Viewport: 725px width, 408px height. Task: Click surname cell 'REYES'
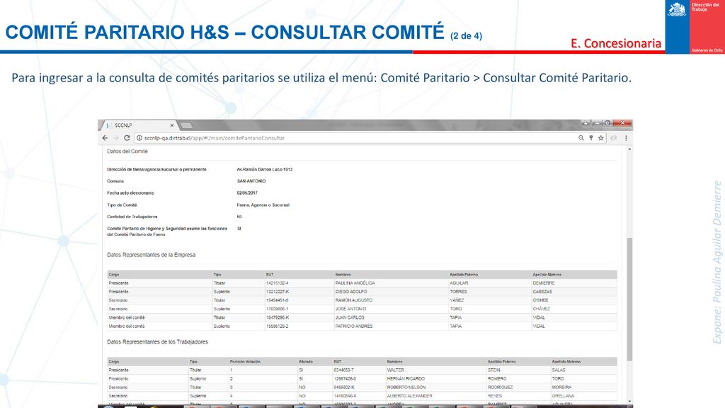click(x=494, y=396)
